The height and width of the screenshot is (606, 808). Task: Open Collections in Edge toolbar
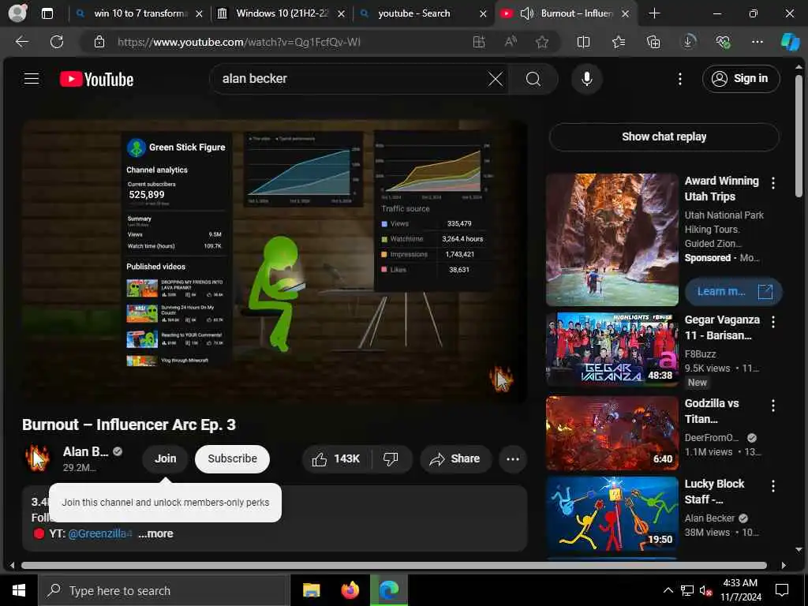[x=653, y=43]
